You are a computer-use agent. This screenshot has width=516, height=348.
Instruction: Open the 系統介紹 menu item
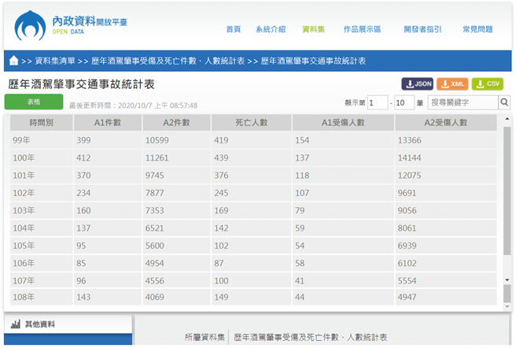(x=271, y=30)
